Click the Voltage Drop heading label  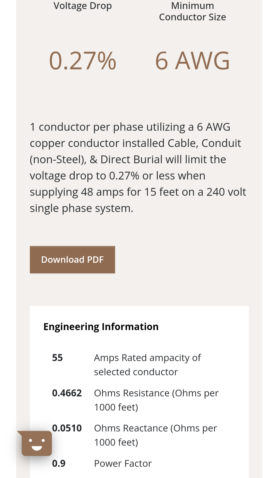tap(83, 6)
